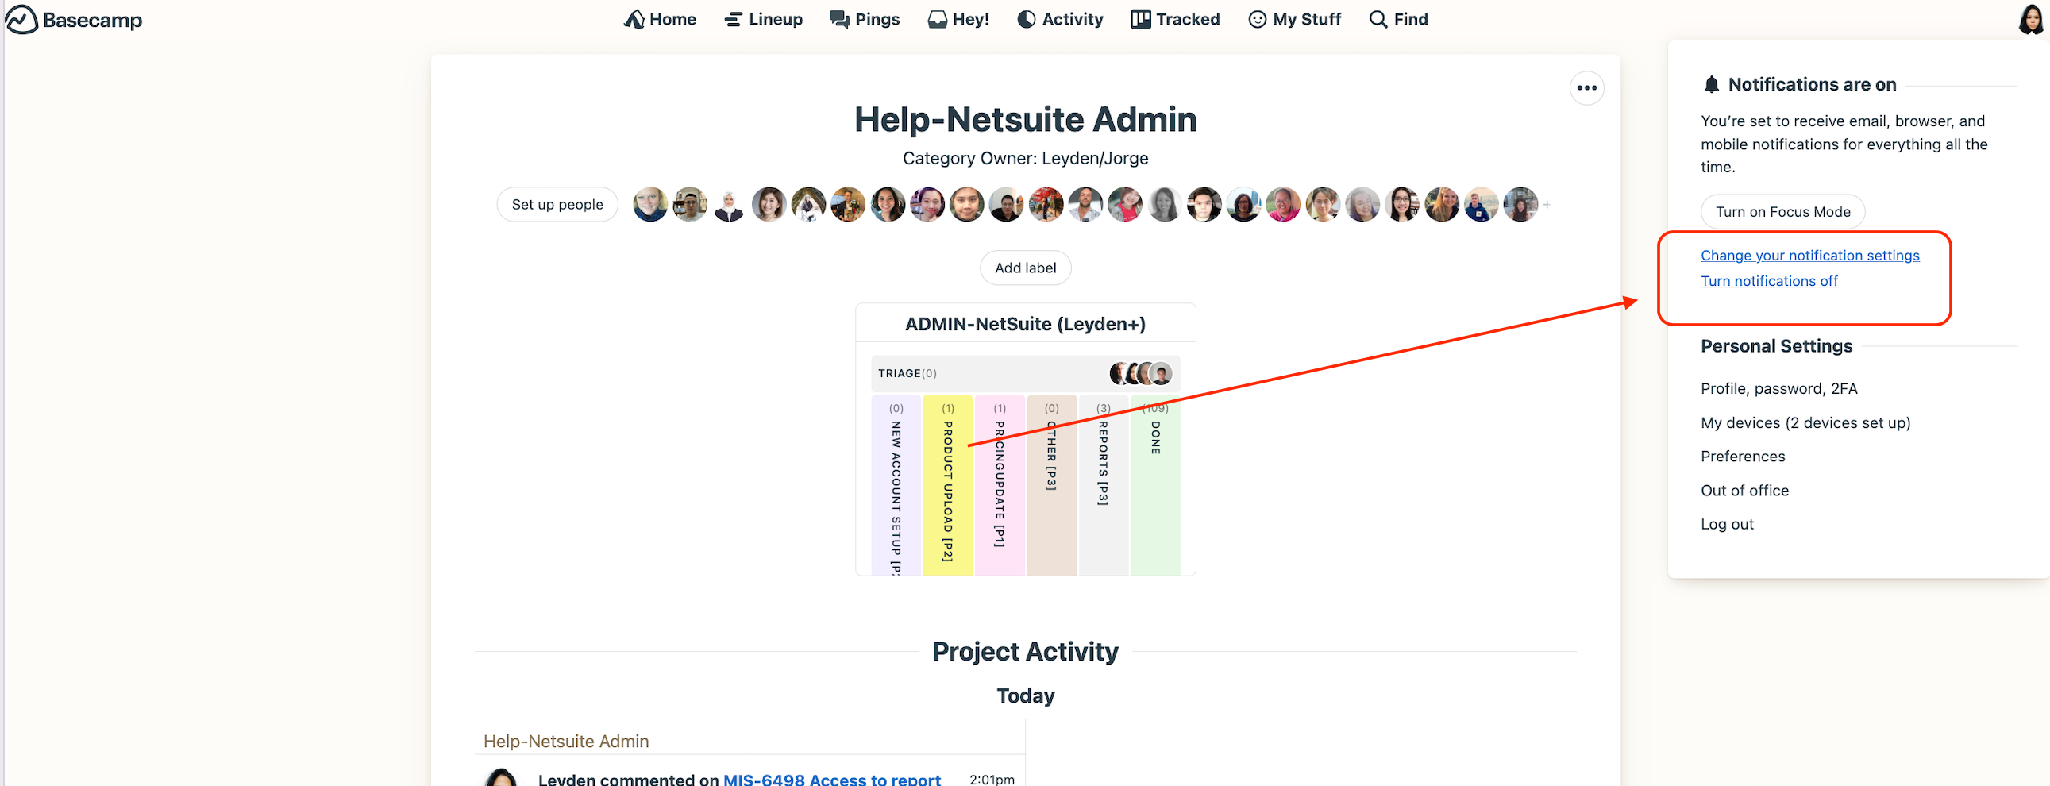Open the yellow PRODUCT UPLOAD [P2] column

click(x=948, y=485)
